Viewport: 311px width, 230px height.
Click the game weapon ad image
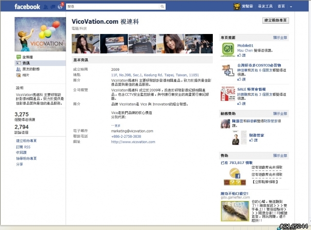[x=235, y=211]
